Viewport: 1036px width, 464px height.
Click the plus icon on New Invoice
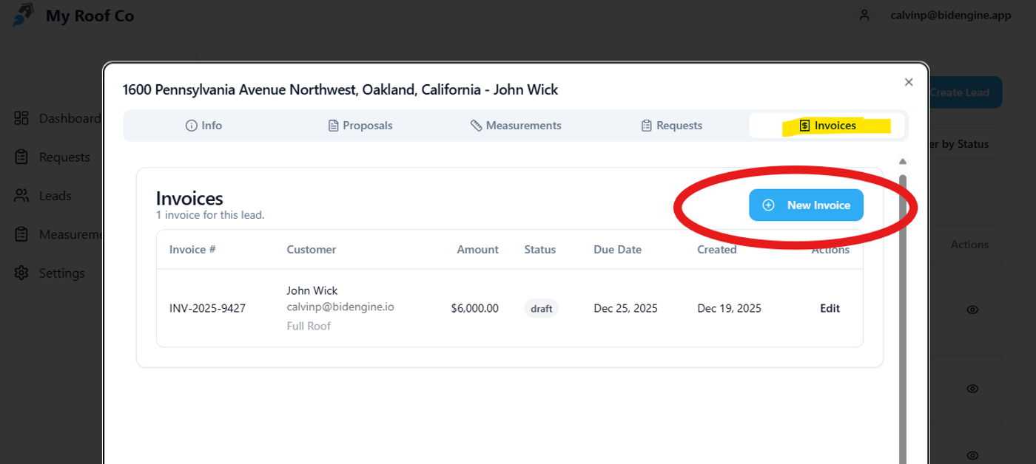coord(768,205)
